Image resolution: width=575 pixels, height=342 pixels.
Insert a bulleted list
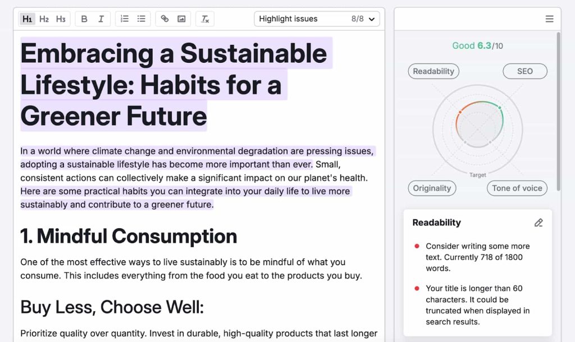[x=142, y=19]
